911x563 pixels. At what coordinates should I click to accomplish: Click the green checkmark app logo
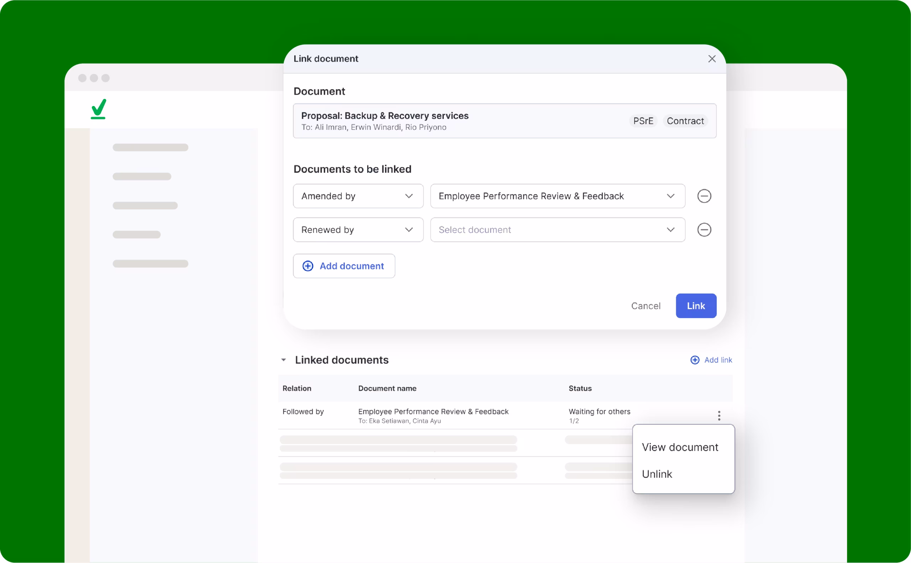point(99,109)
